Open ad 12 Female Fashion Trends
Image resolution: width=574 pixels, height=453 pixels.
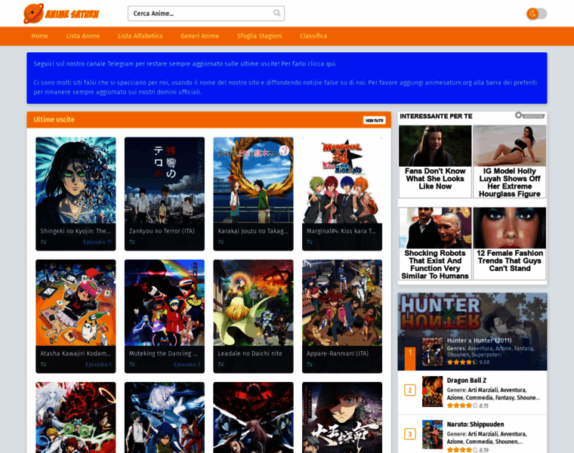pos(510,244)
